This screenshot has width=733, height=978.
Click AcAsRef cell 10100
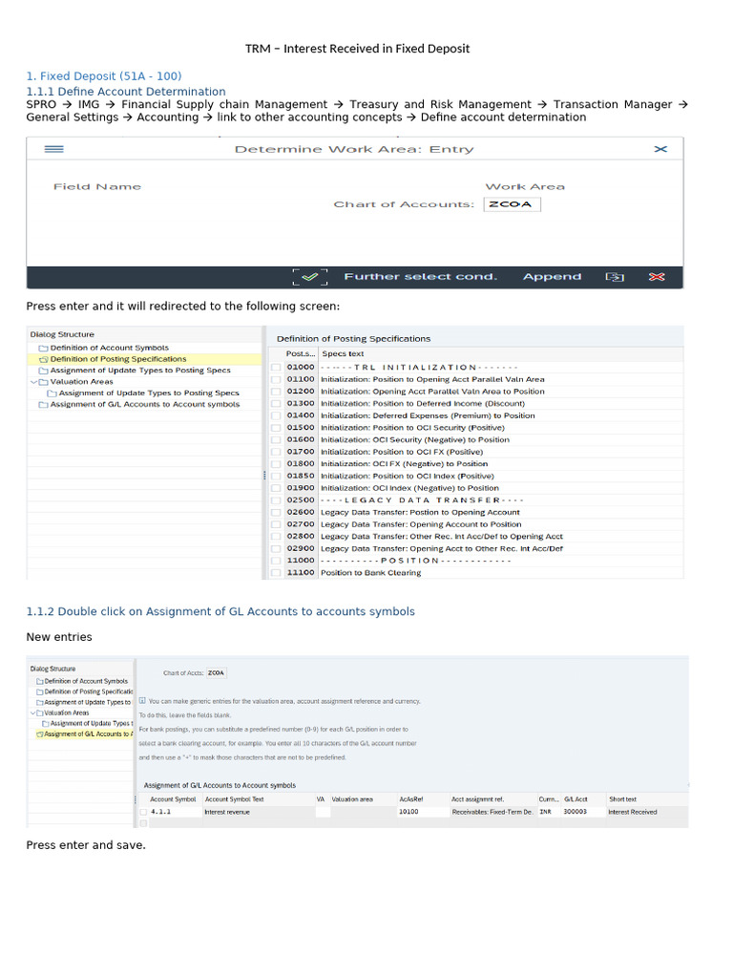(x=423, y=812)
